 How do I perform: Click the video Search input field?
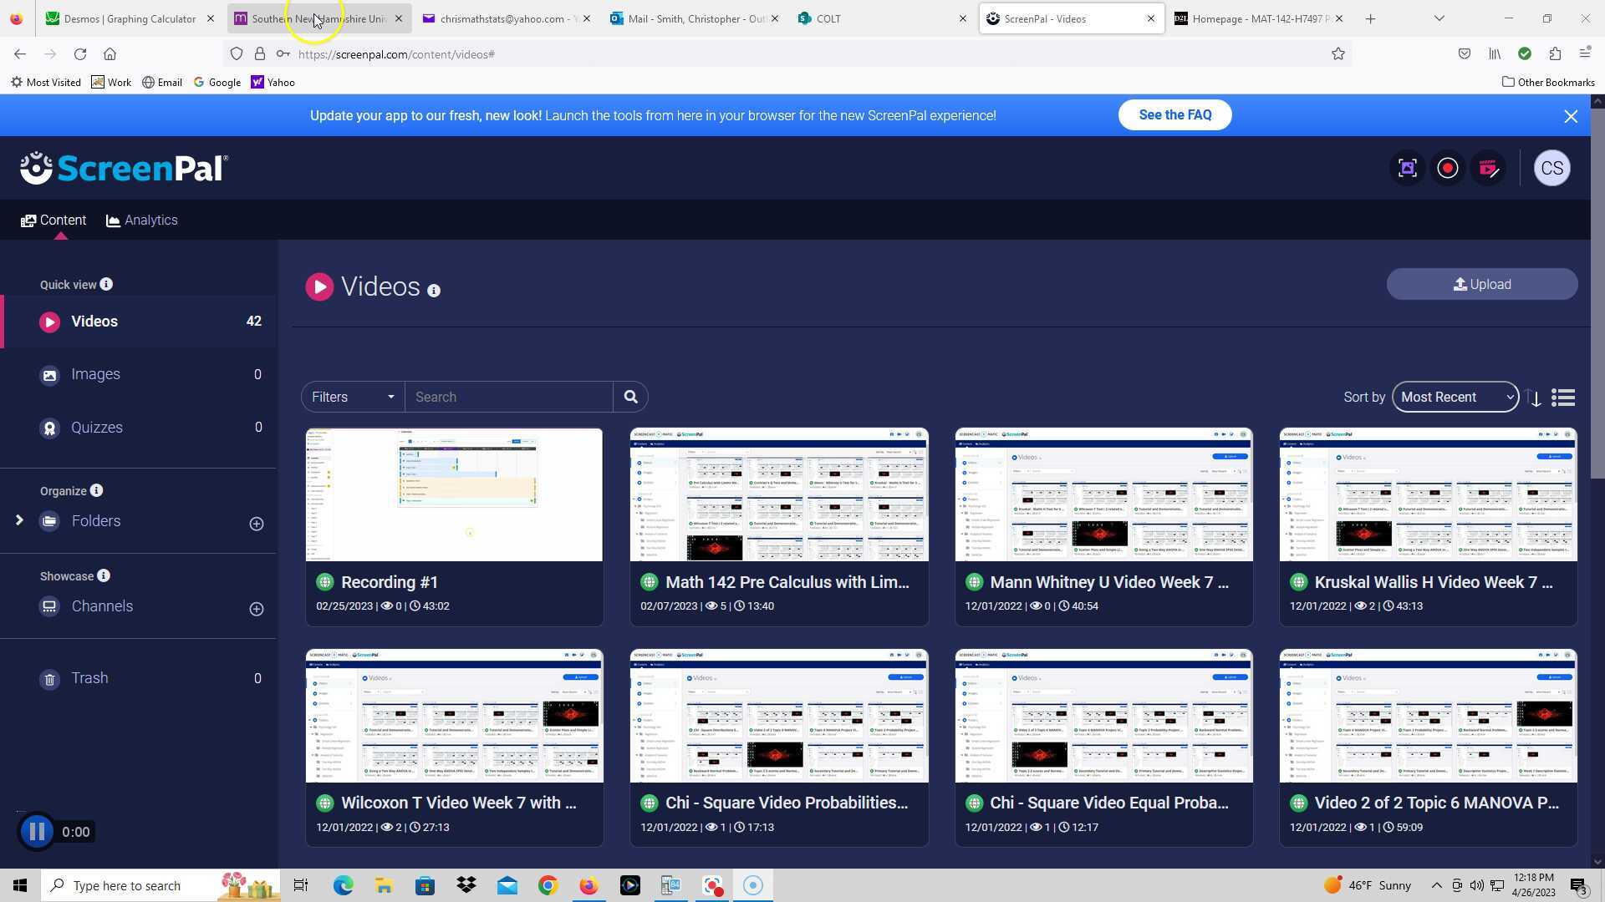click(508, 398)
